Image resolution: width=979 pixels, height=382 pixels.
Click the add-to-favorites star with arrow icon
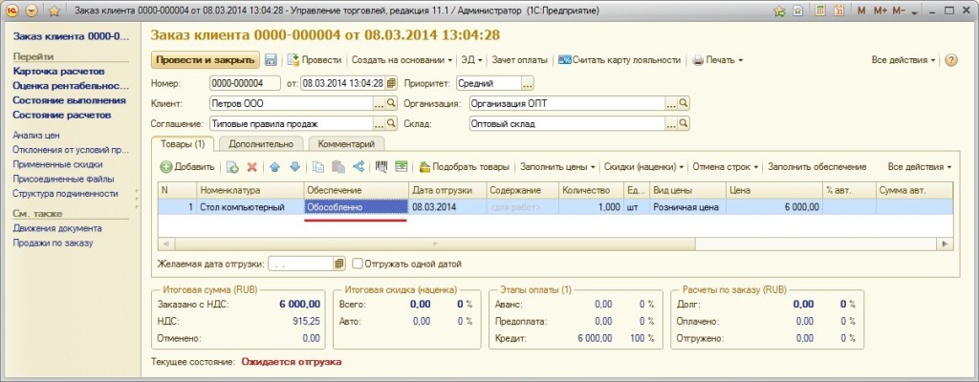point(778,11)
